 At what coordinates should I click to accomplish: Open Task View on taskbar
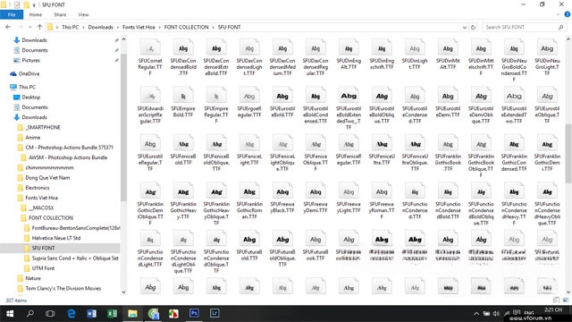(x=50, y=313)
